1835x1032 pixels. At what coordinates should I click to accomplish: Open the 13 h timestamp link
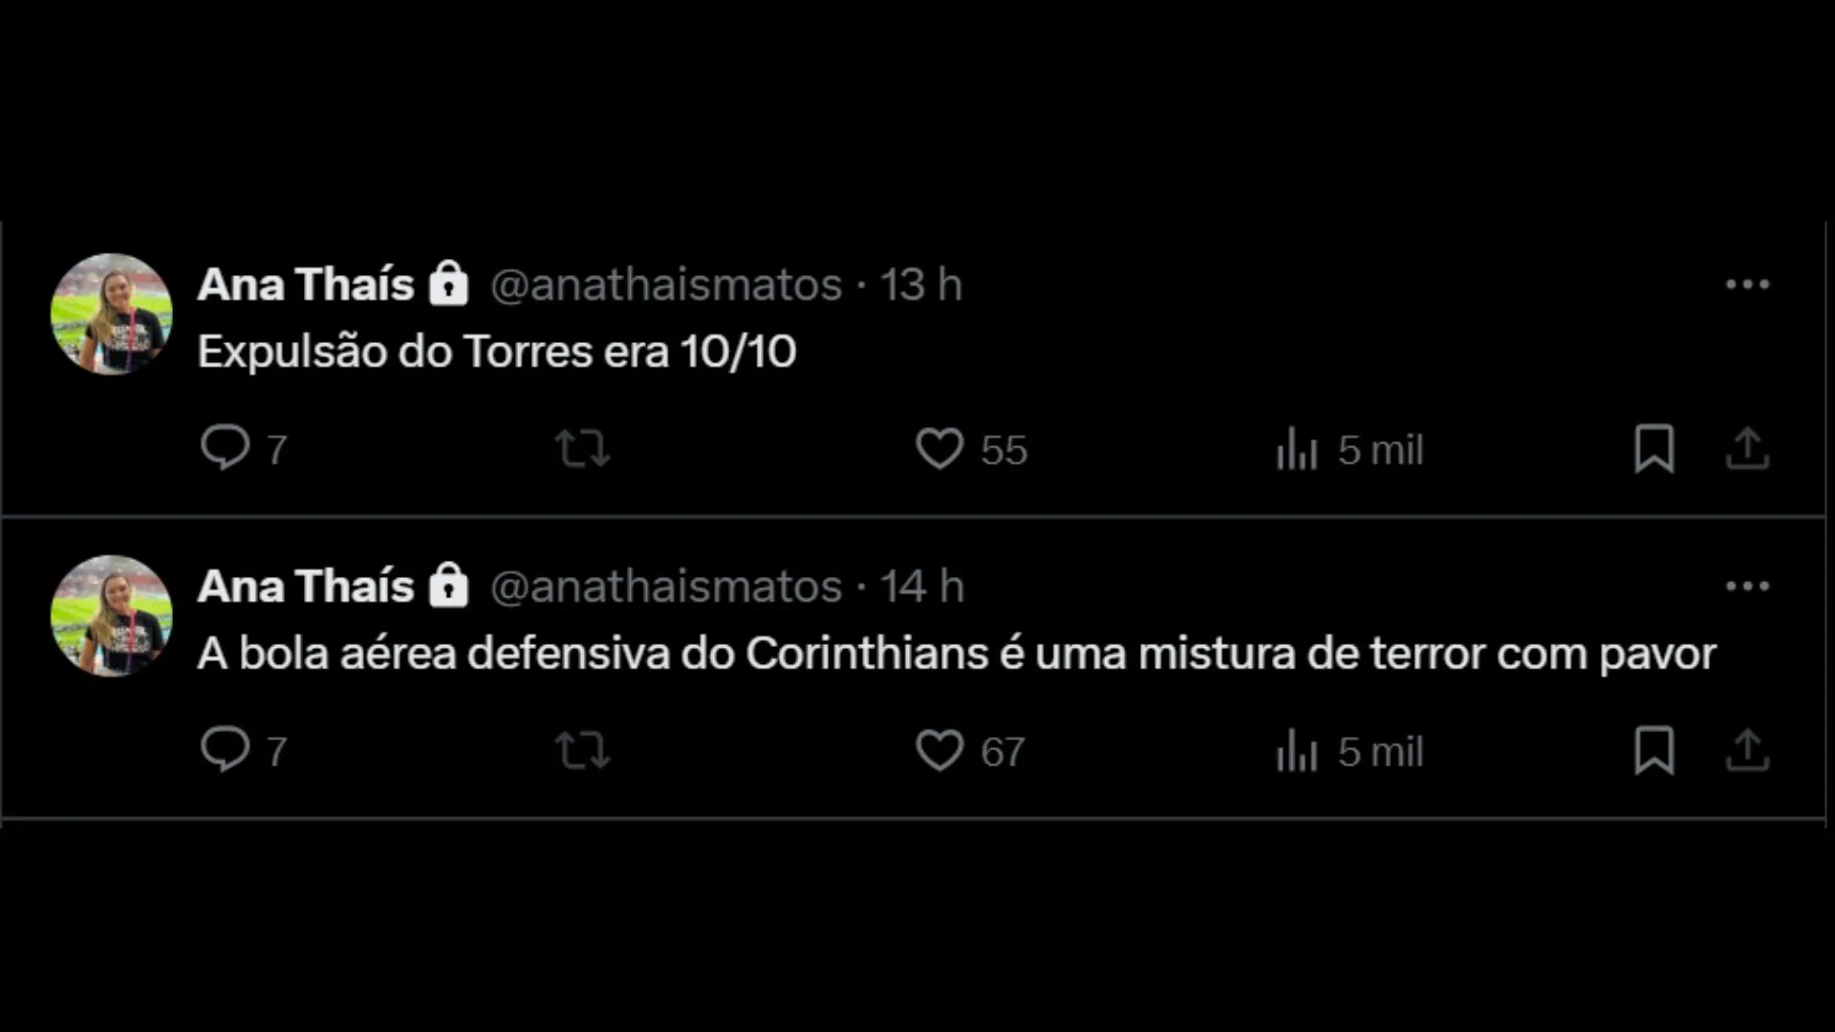920,285
